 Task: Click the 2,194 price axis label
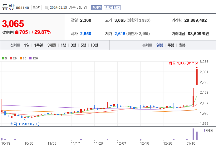click(x=204, y=103)
